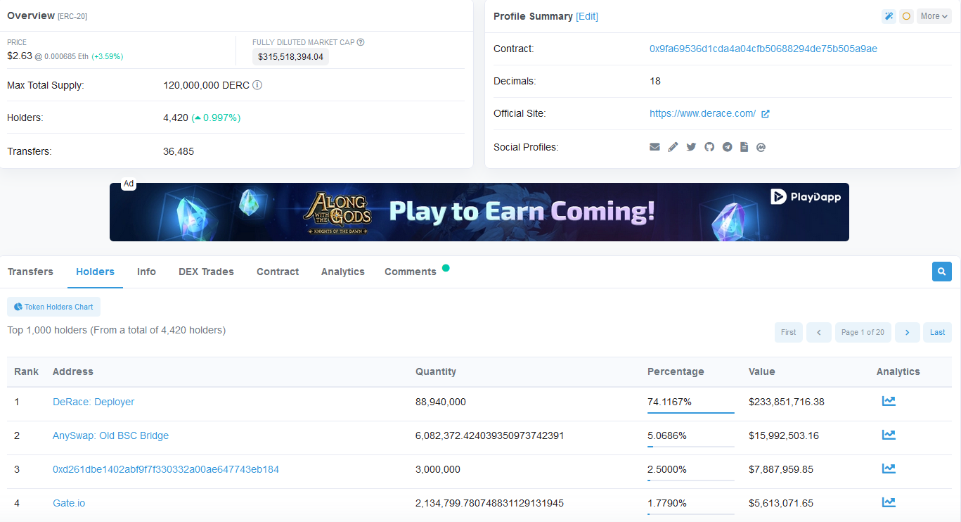This screenshot has width=961, height=522.
Task: Click the 2.5000% percentage cell
Action: [667, 469]
